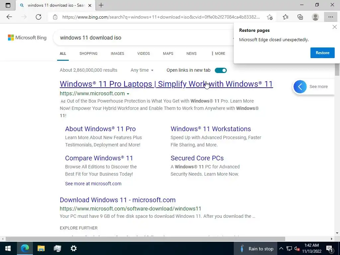Open the profile avatar icon
Screen dimensions: 340x255
(x=315, y=17)
